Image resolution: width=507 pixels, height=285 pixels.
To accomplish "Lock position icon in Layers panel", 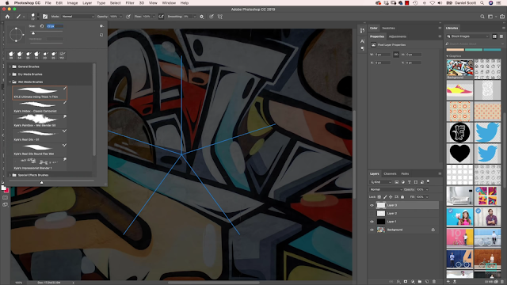I will 391,197.
